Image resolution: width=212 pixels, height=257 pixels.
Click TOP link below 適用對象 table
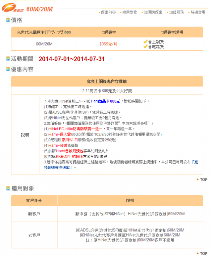coord(204,254)
